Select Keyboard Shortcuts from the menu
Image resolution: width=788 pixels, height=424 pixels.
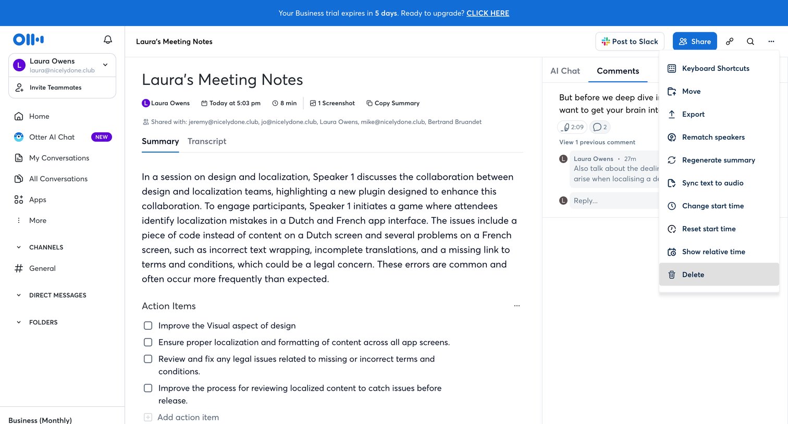pos(719,68)
